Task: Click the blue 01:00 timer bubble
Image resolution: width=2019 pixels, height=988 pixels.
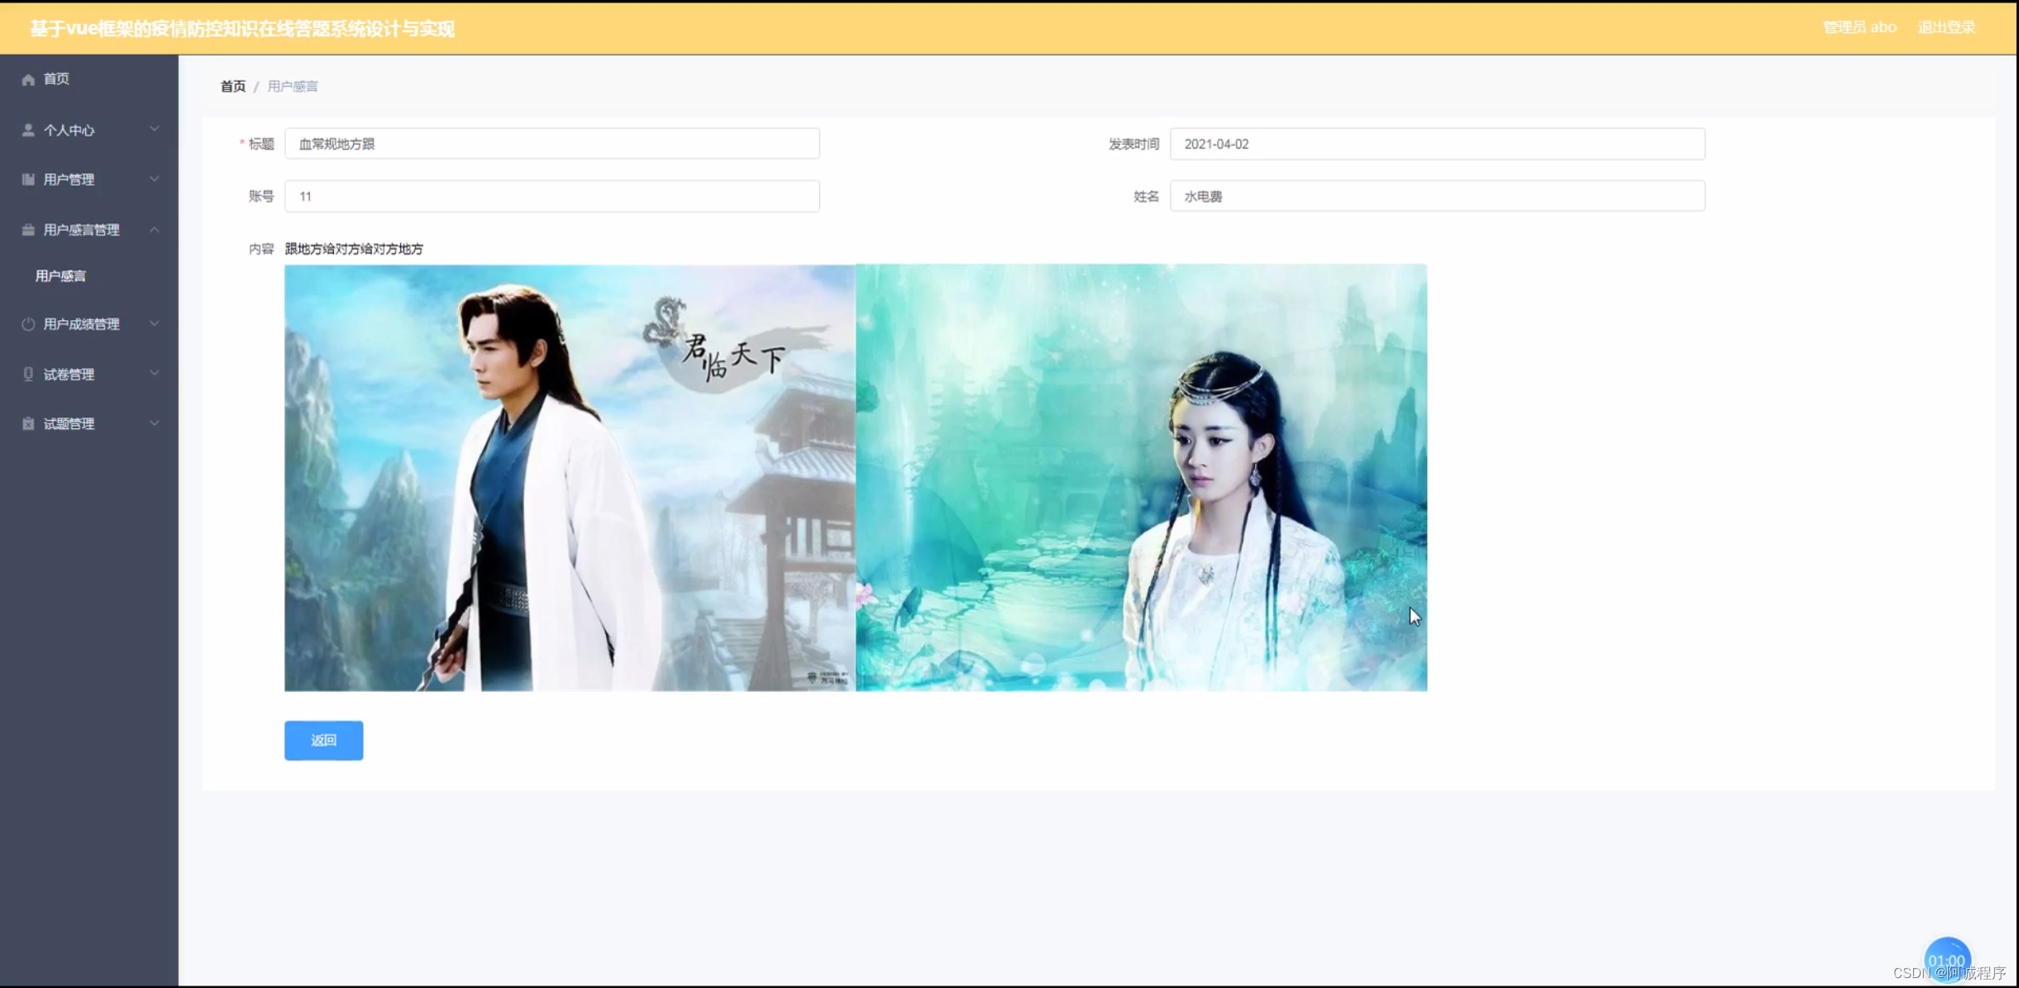Action: 1946,959
